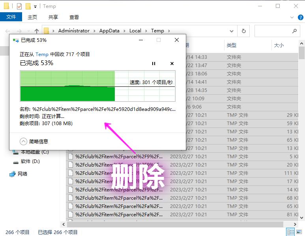Click the file icon of the 20 KB TMP file

(71, 165)
